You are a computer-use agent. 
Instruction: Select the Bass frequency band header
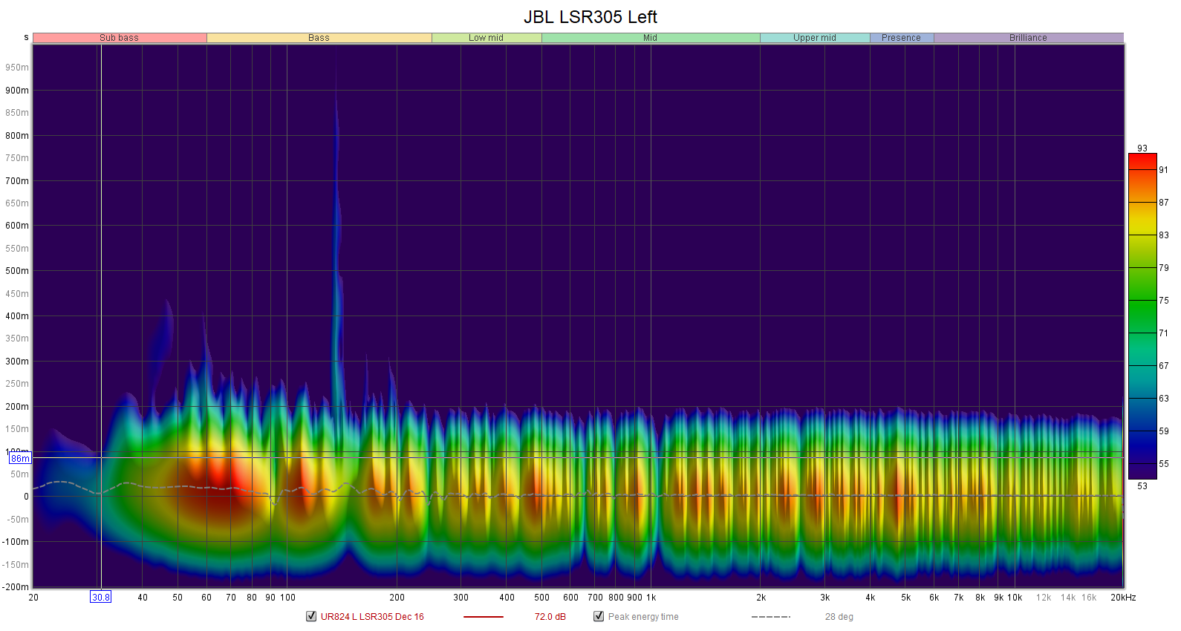click(319, 38)
